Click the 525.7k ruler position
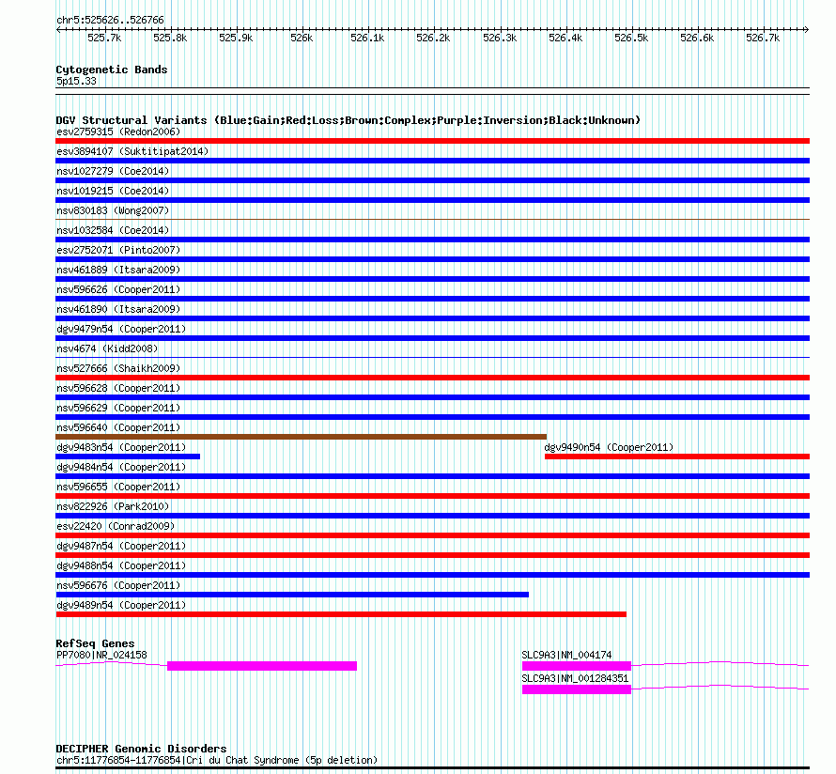 tap(104, 38)
